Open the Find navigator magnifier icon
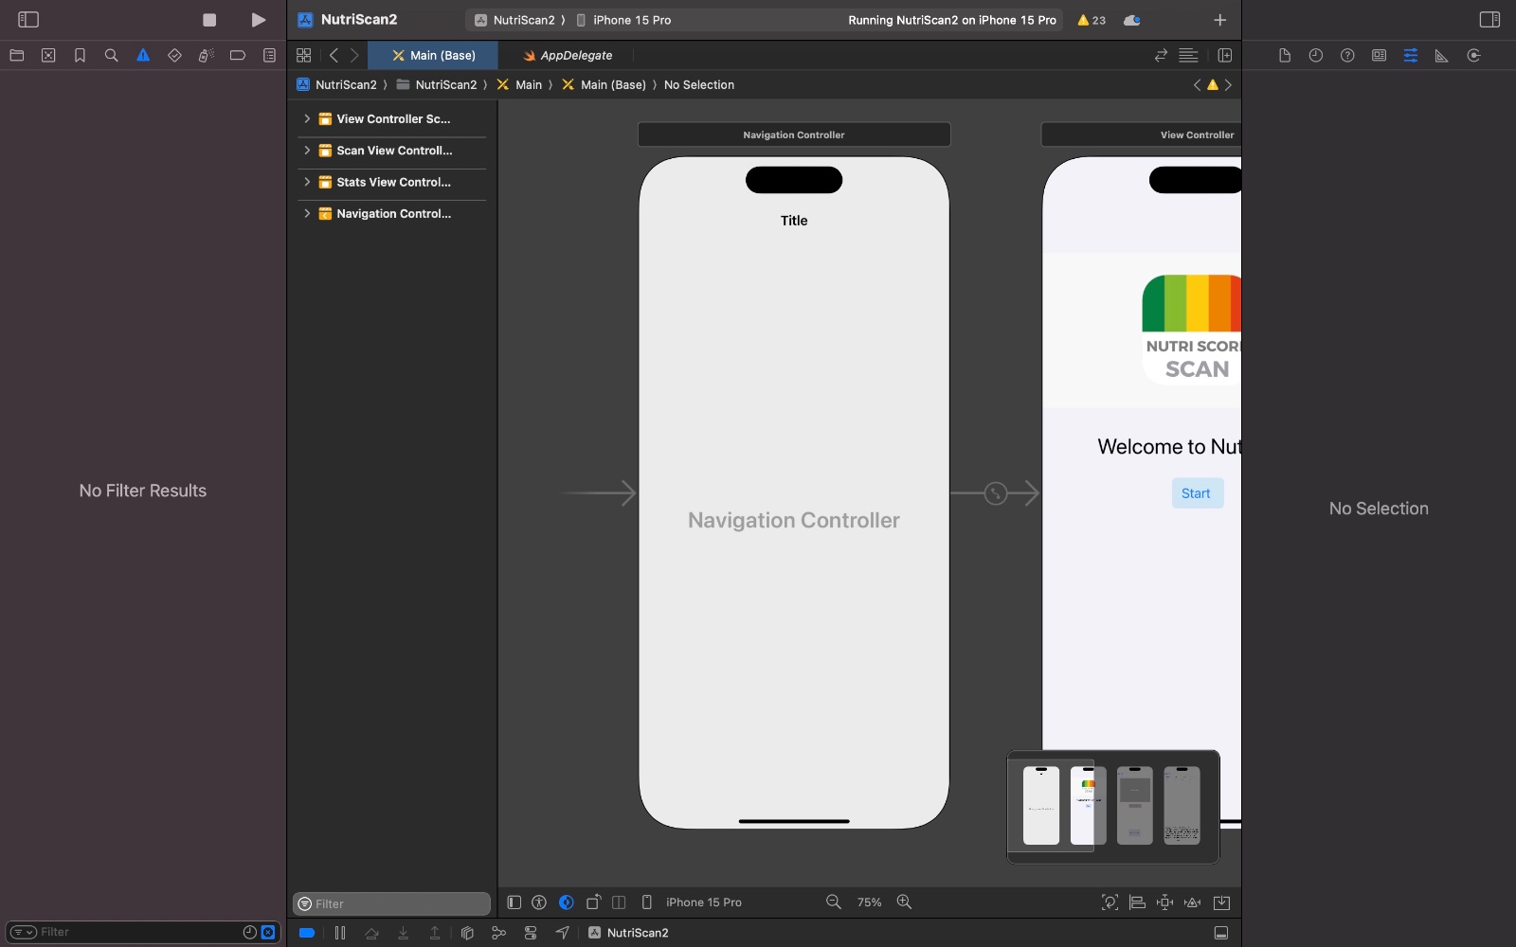 click(x=111, y=56)
